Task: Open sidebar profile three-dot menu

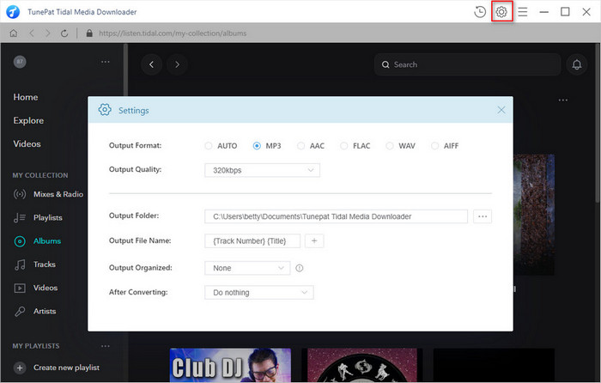Action: 106,62
